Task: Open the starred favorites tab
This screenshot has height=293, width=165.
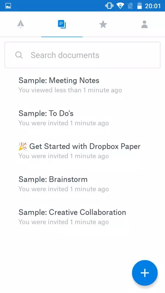Action: coord(103,24)
